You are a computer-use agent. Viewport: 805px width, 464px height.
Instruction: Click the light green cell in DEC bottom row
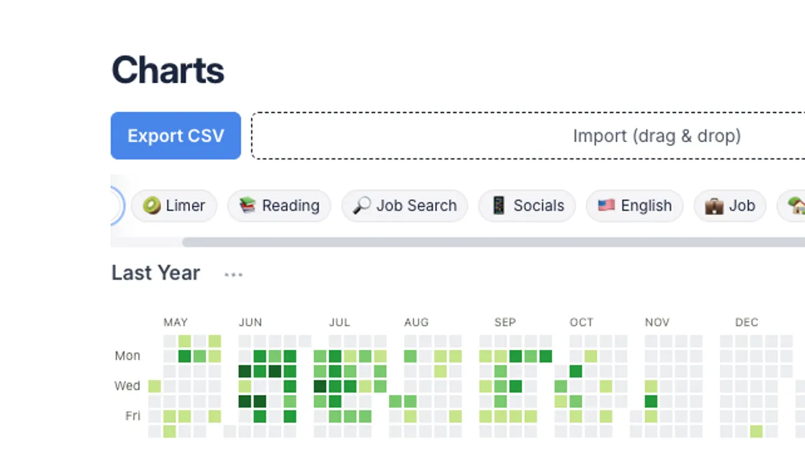click(x=756, y=430)
